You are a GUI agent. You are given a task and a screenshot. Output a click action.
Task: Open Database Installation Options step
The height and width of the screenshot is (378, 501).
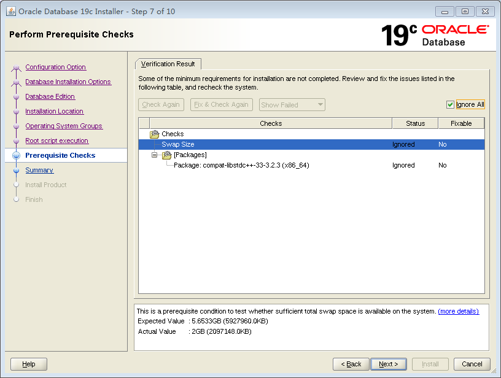68,82
